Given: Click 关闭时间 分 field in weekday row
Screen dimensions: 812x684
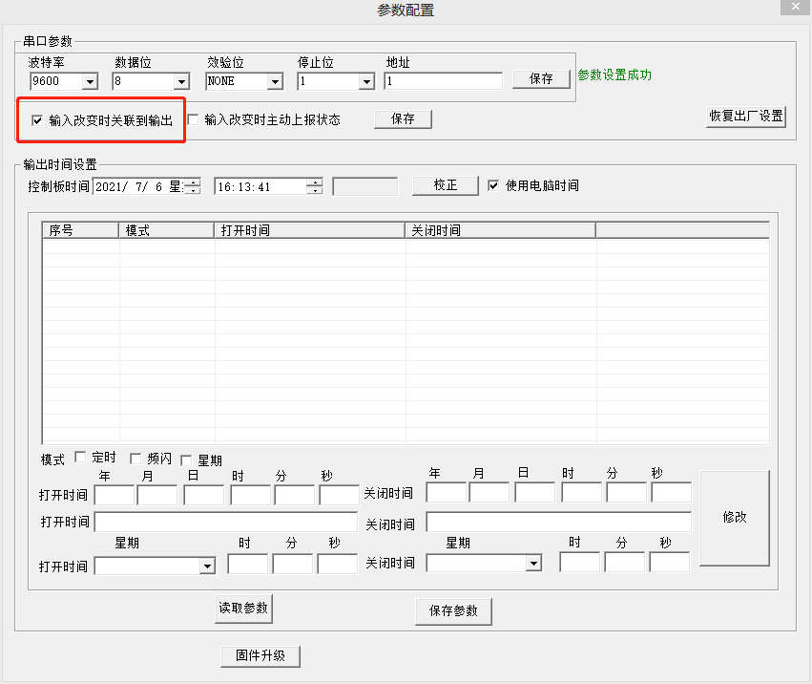Looking at the screenshot, I should click(x=625, y=562).
